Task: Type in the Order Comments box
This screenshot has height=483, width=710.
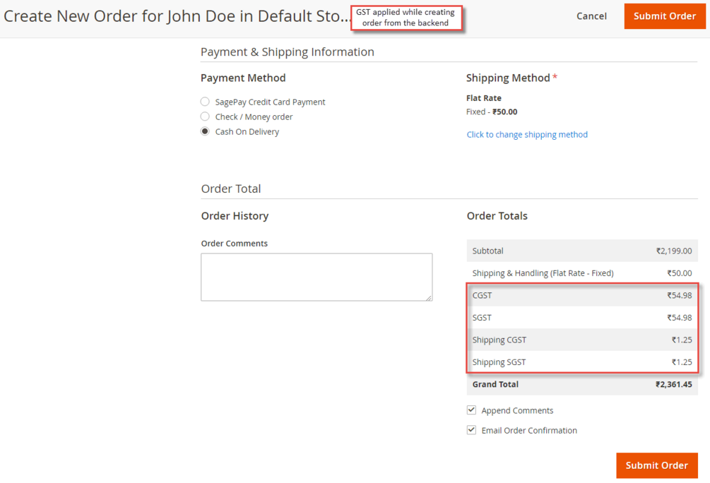Action: [x=316, y=277]
